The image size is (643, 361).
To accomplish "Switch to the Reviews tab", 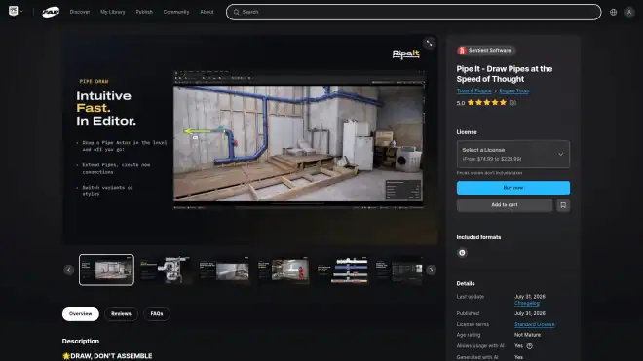I will (x=121, y=314).
